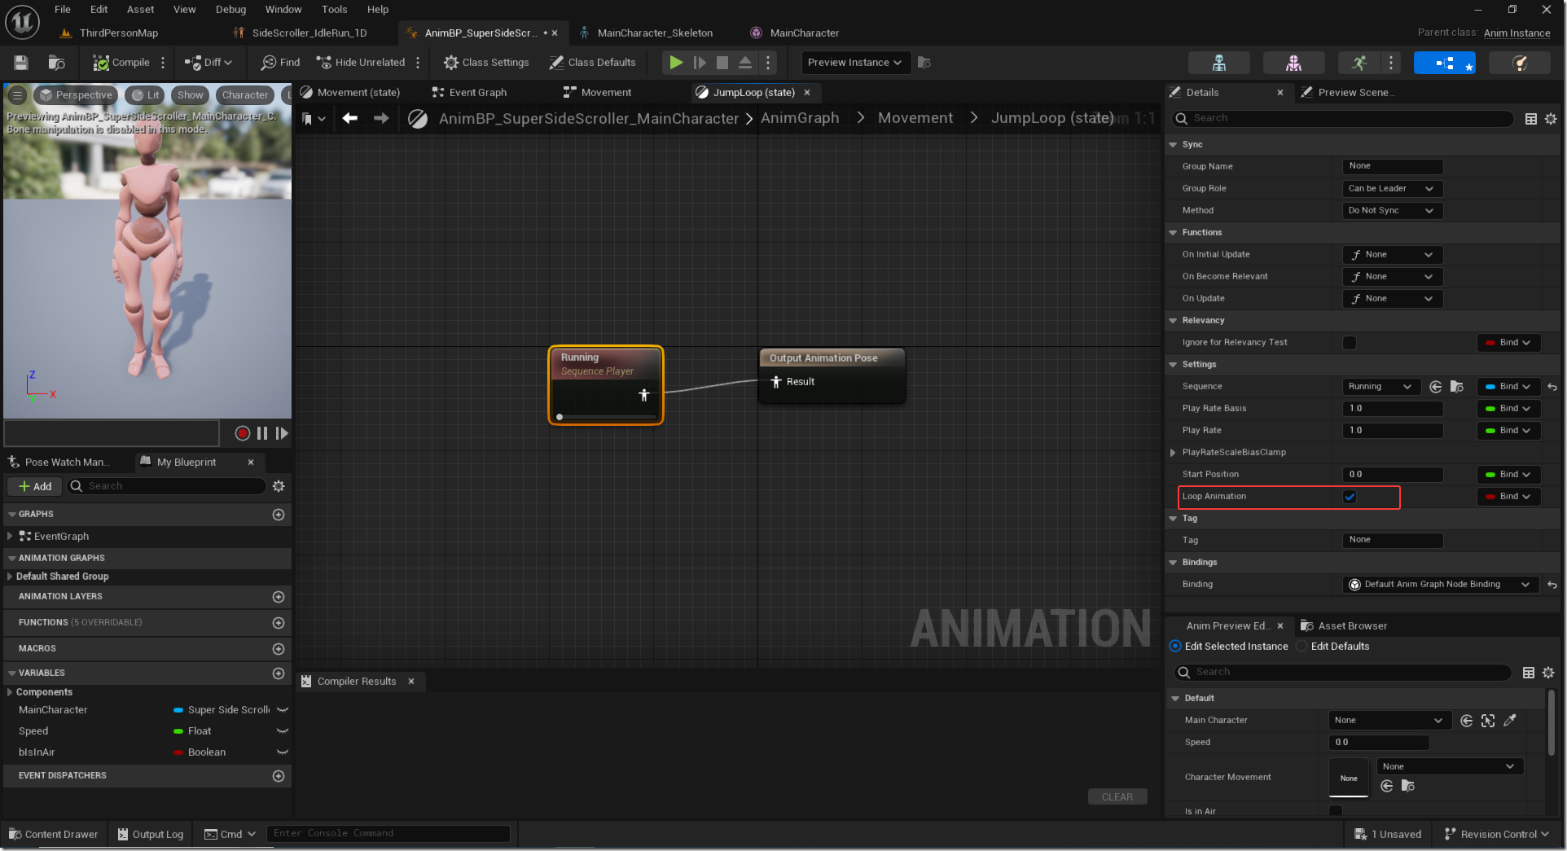Click the Stop simulation icon
Image resolution: width=1567 pixels, height=851 pixels.
coord(722,63)
